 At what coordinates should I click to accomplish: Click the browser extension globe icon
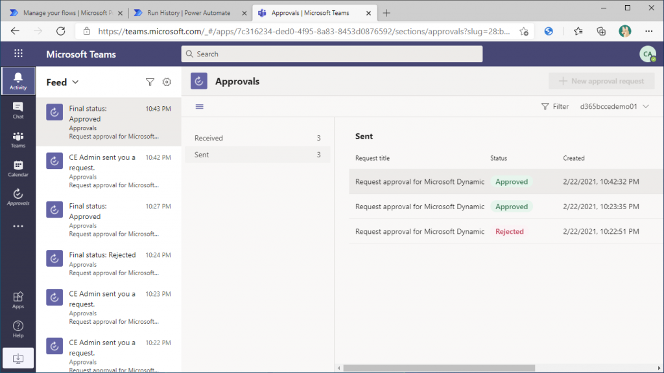point(549,31)
